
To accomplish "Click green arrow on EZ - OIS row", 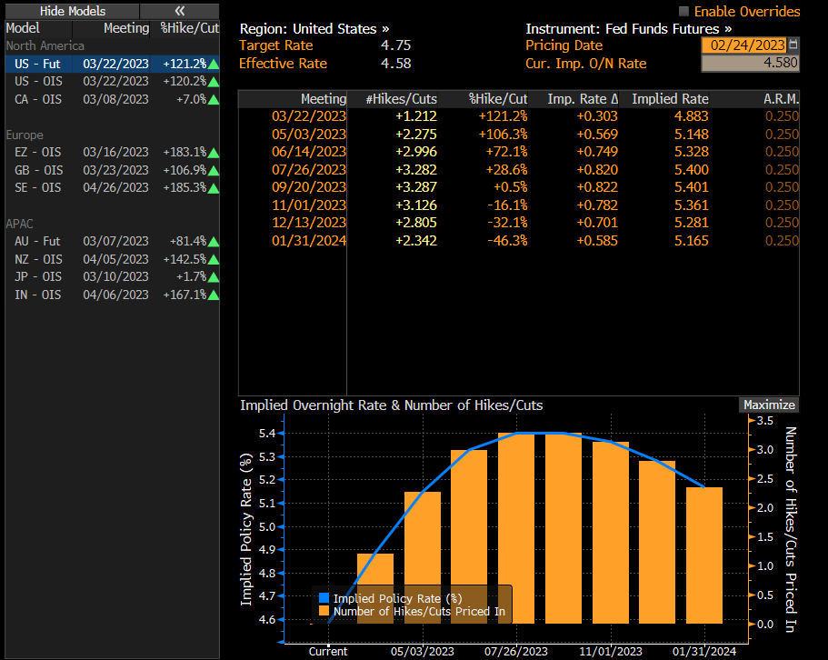I will [214, 153].
